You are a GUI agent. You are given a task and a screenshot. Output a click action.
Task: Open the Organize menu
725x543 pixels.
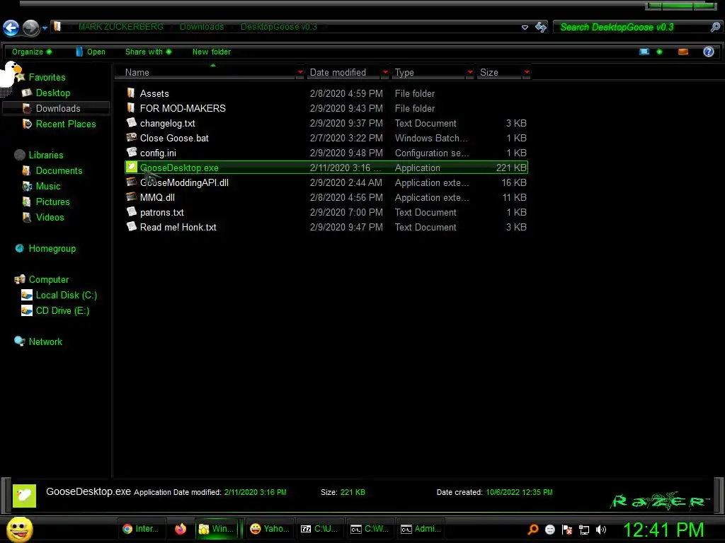click(x=31, y=52)
